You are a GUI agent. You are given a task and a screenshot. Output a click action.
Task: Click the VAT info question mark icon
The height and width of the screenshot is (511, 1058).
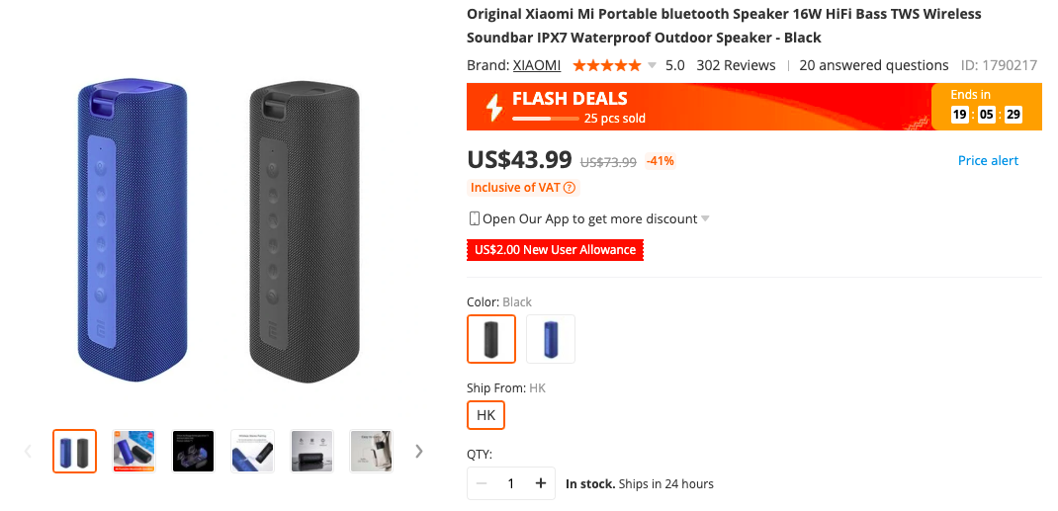pos(570,188)
